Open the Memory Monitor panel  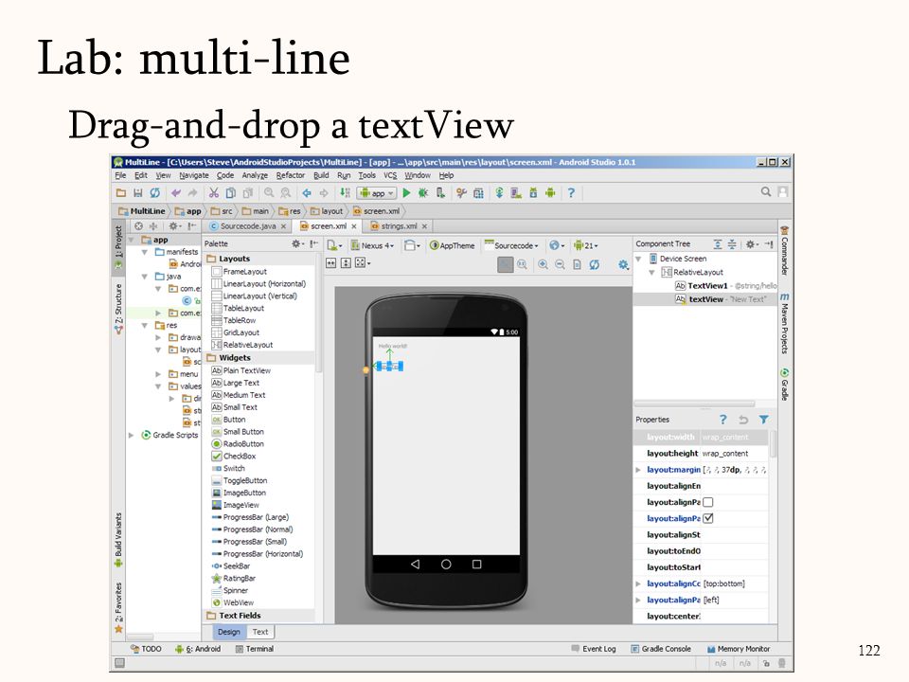[x=738, y=649]
